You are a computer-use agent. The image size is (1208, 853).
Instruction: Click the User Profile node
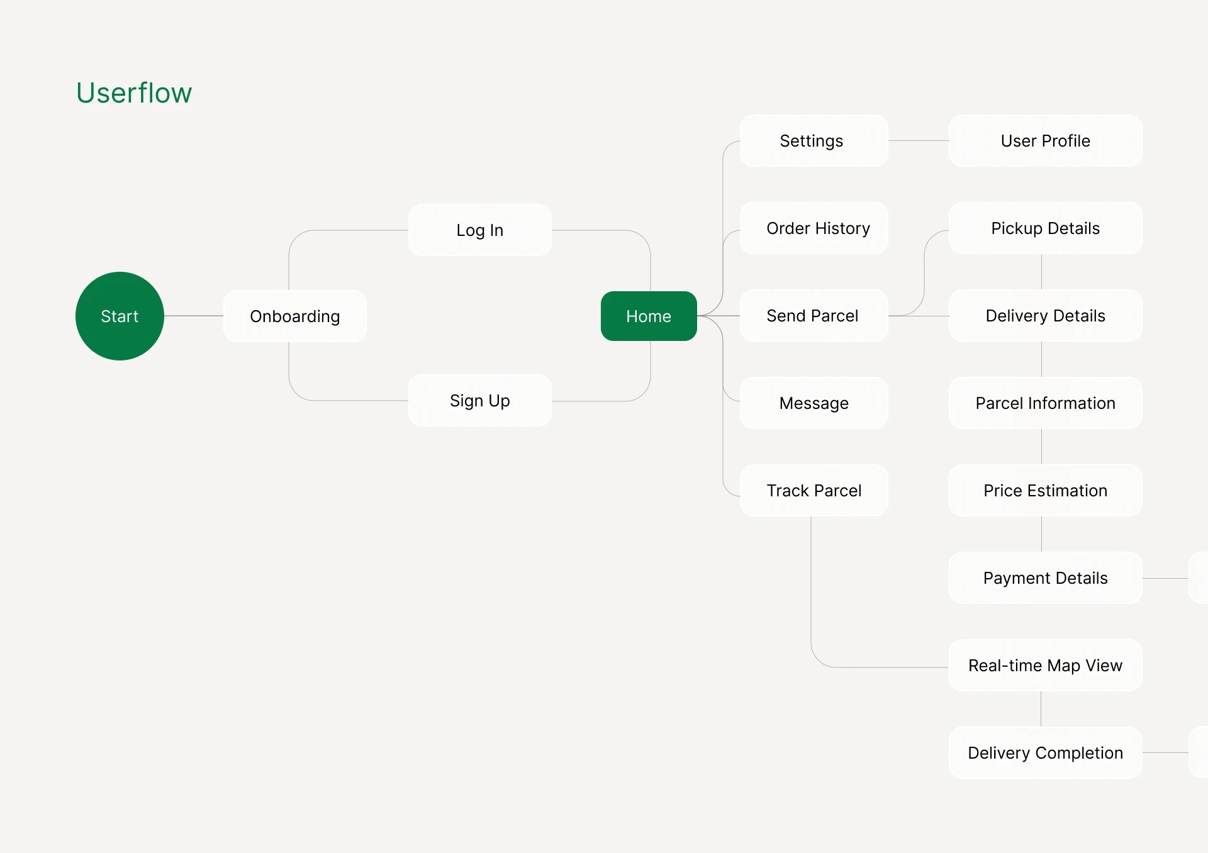1045,141
